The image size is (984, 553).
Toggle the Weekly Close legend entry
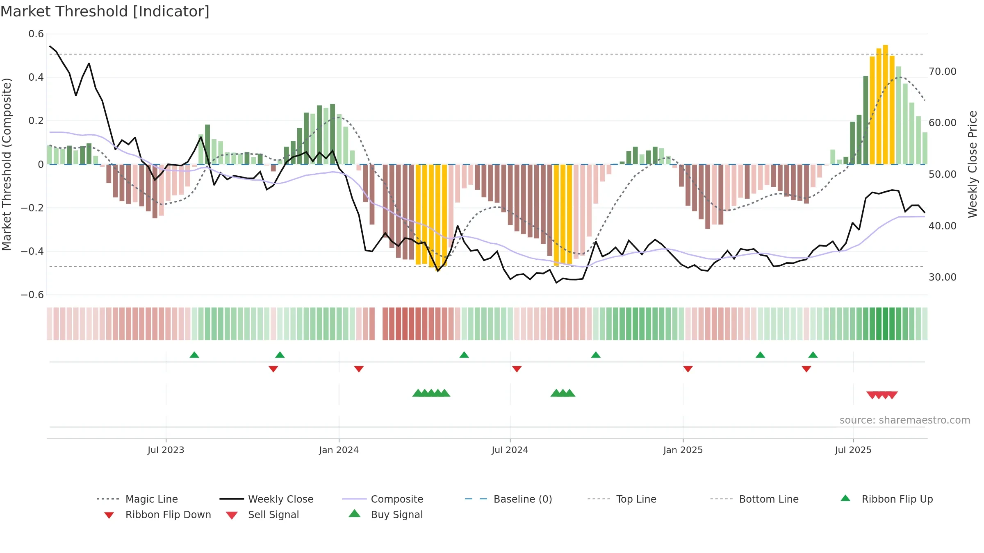[266, 499]
